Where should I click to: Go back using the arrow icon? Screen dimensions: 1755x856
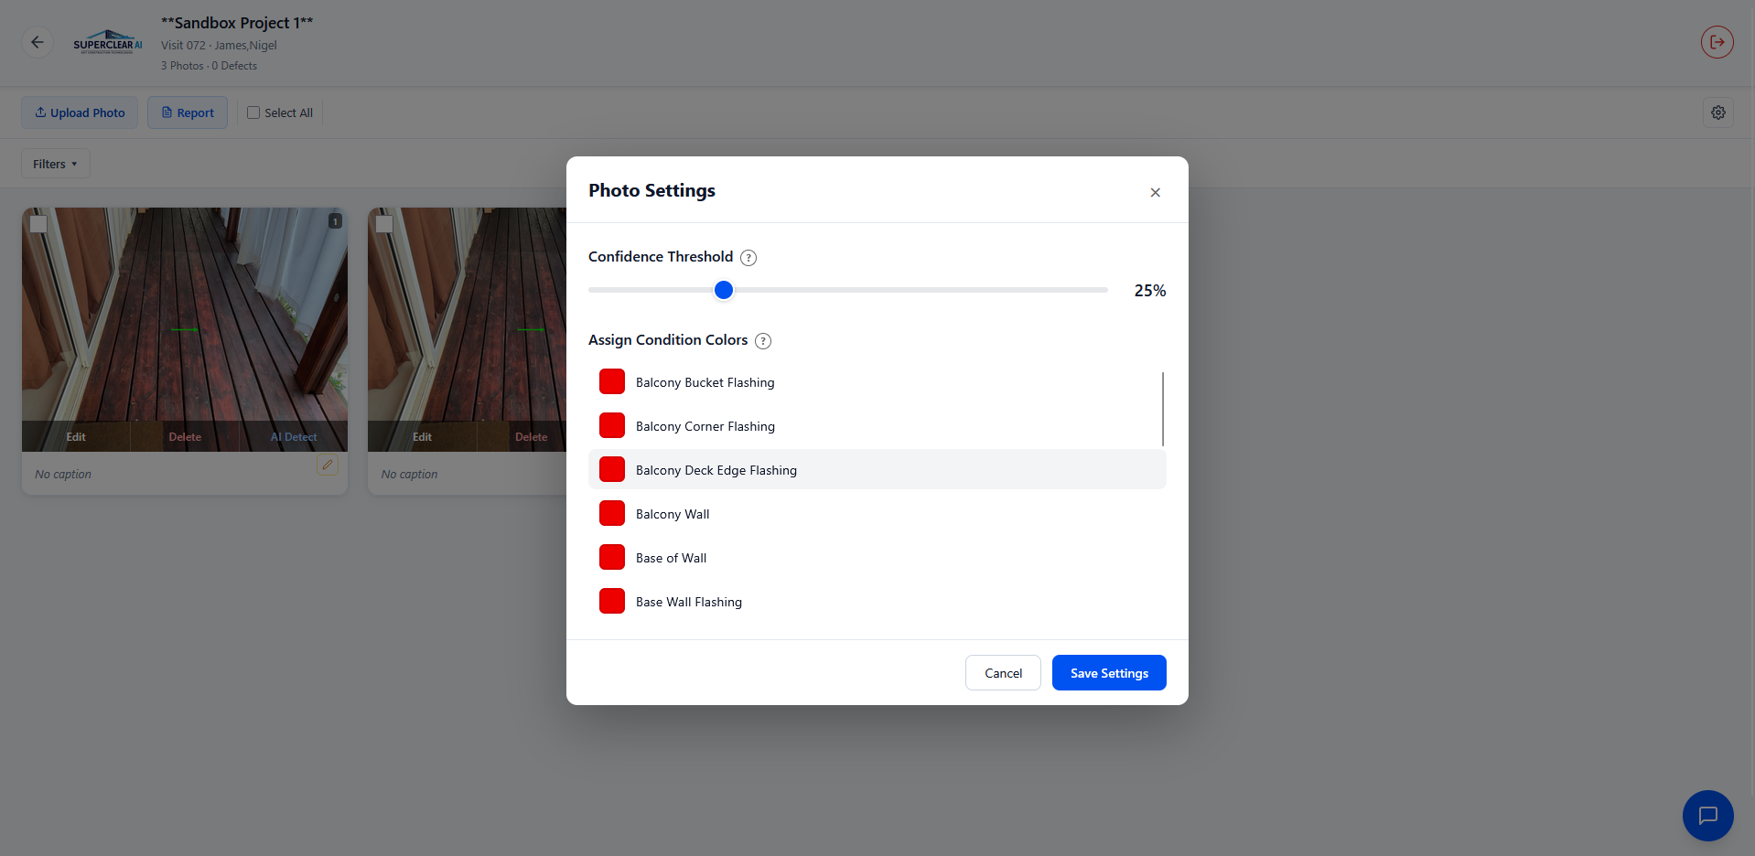[x=38, y=42]
